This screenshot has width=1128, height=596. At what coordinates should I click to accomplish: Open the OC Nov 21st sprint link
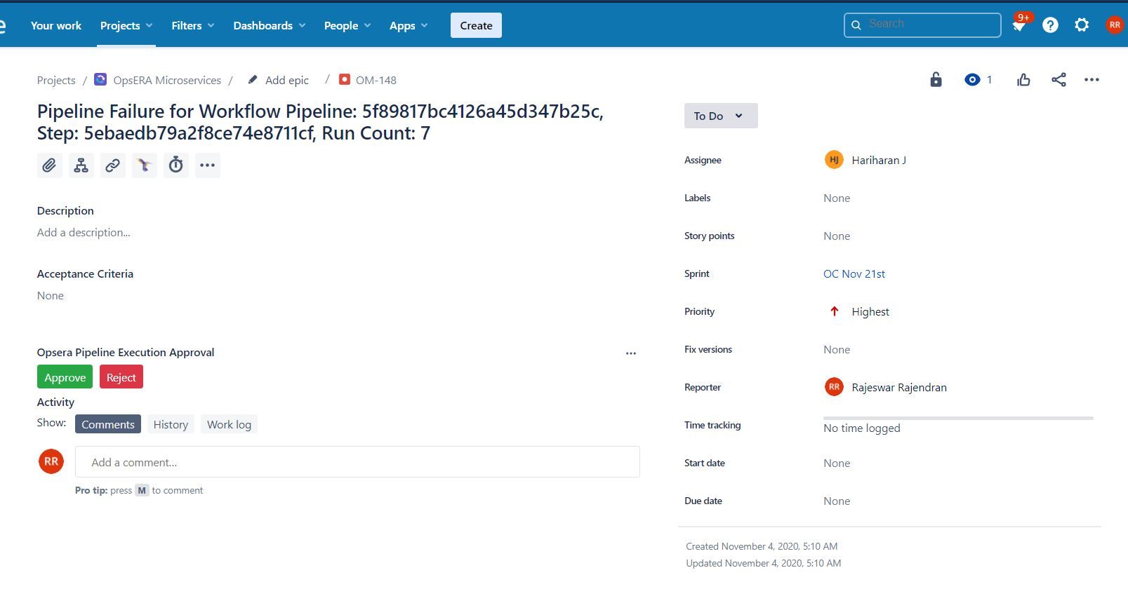[x=854, y=273]
